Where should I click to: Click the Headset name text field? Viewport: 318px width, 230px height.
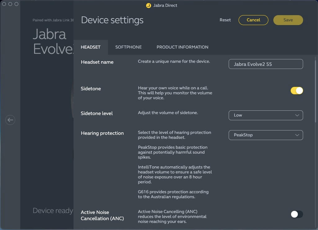click(265, 64)
